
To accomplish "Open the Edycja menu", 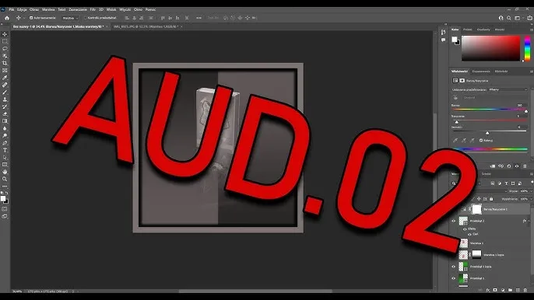I will 22,9.
